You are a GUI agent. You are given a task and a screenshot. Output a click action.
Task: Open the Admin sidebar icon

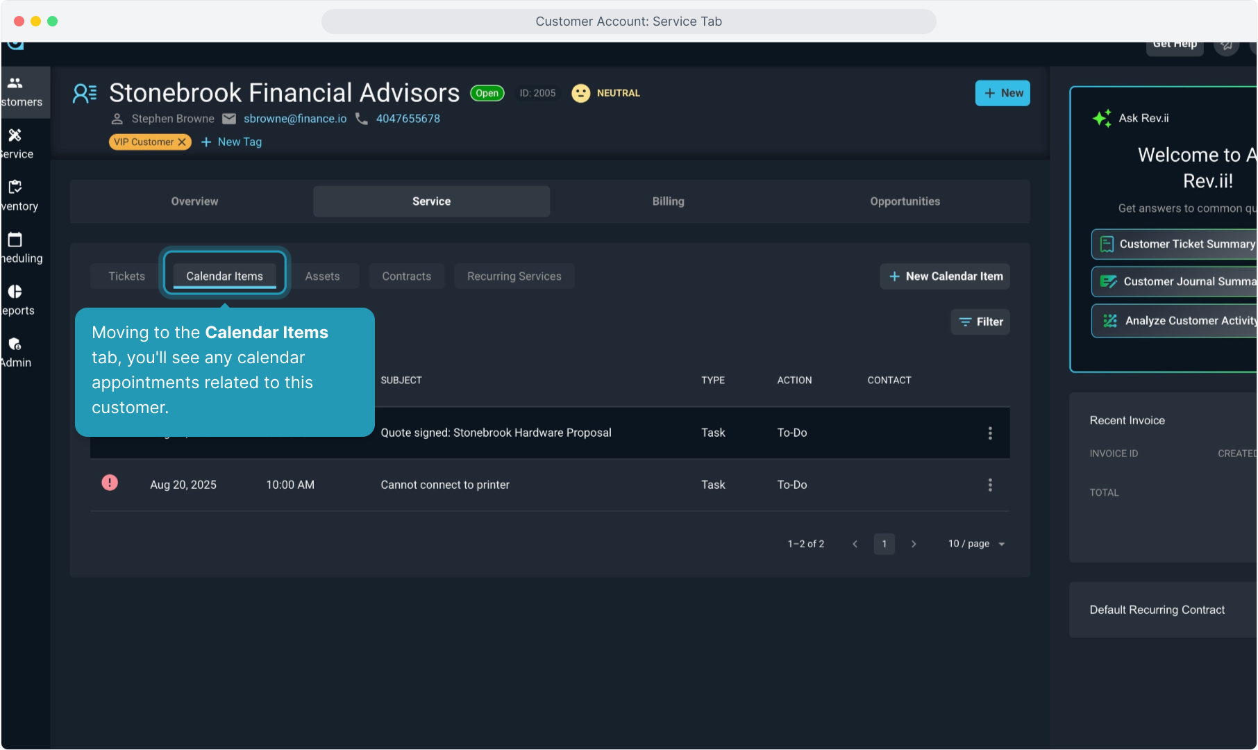[x=15, y=344]
